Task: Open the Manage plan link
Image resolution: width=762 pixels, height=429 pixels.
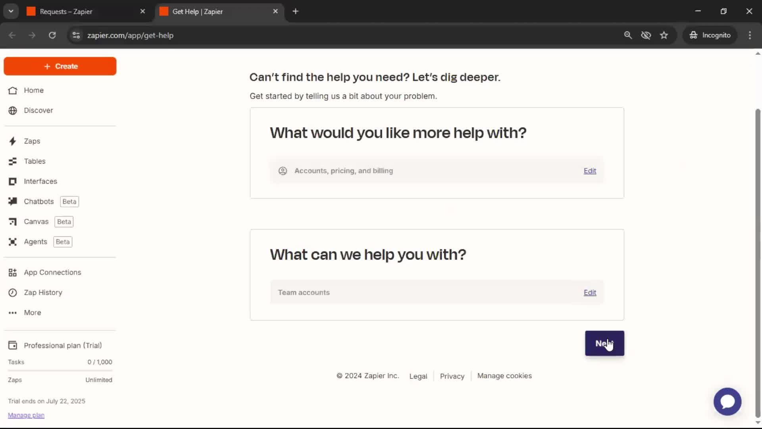Action: tap(26, 415)
